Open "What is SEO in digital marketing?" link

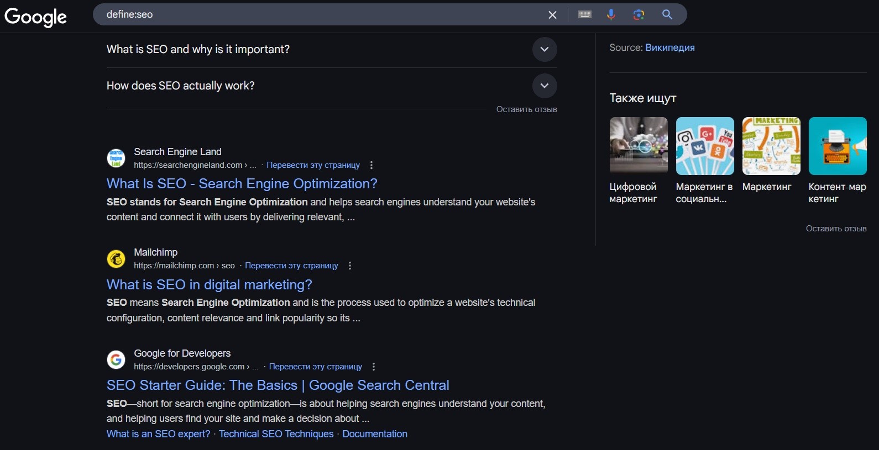point(209,285)
